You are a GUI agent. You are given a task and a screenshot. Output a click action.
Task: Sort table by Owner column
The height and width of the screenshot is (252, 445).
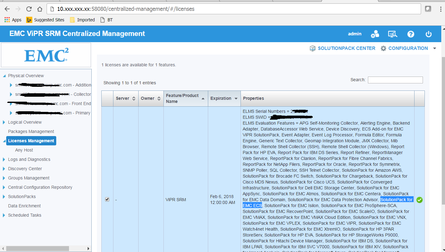click(151, 98)
